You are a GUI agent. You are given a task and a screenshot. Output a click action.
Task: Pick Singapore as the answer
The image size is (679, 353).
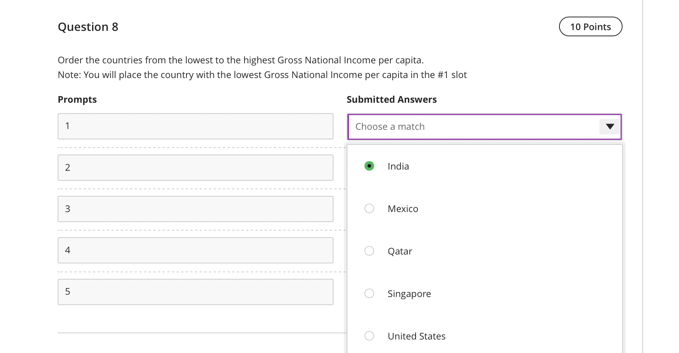tap(369, 294)
